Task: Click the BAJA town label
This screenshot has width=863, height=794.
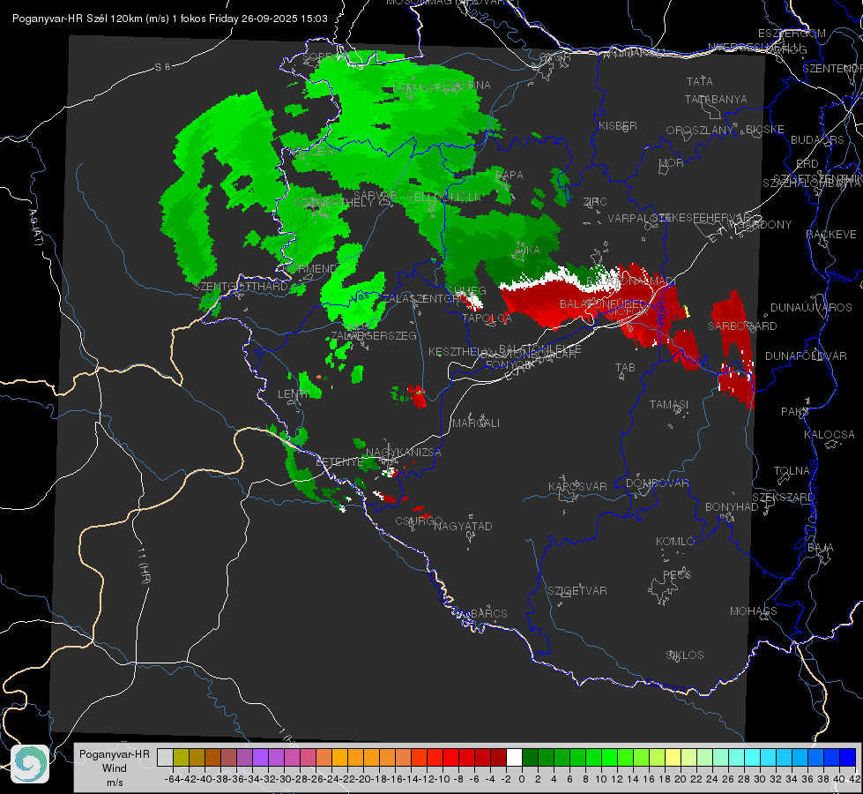Action: click(821, 548)
